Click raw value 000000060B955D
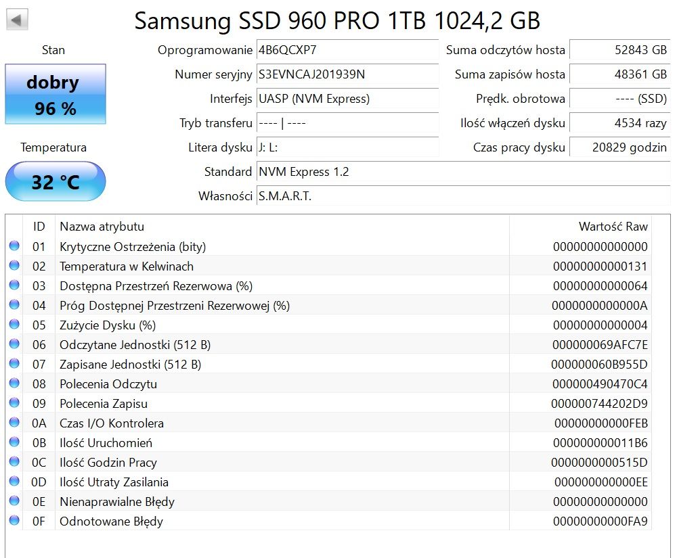The image size is (677, 558). pos(599,364)
